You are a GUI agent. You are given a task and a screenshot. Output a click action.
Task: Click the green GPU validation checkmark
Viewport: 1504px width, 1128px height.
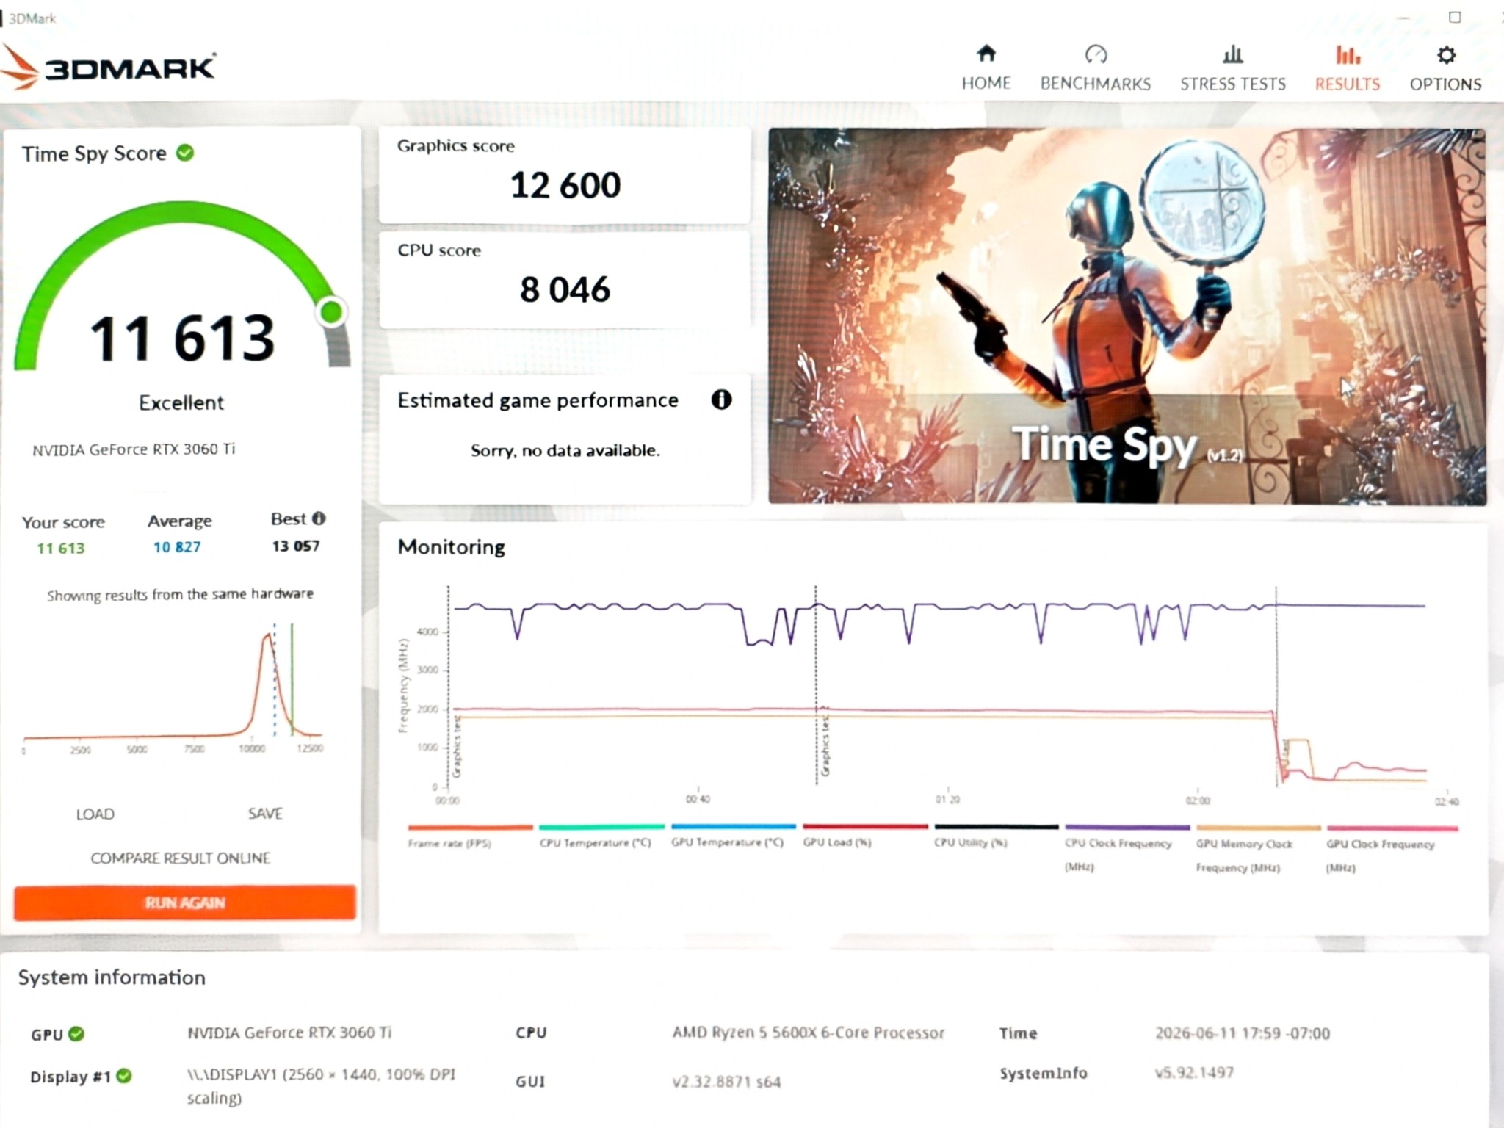tap(76, 1033)
